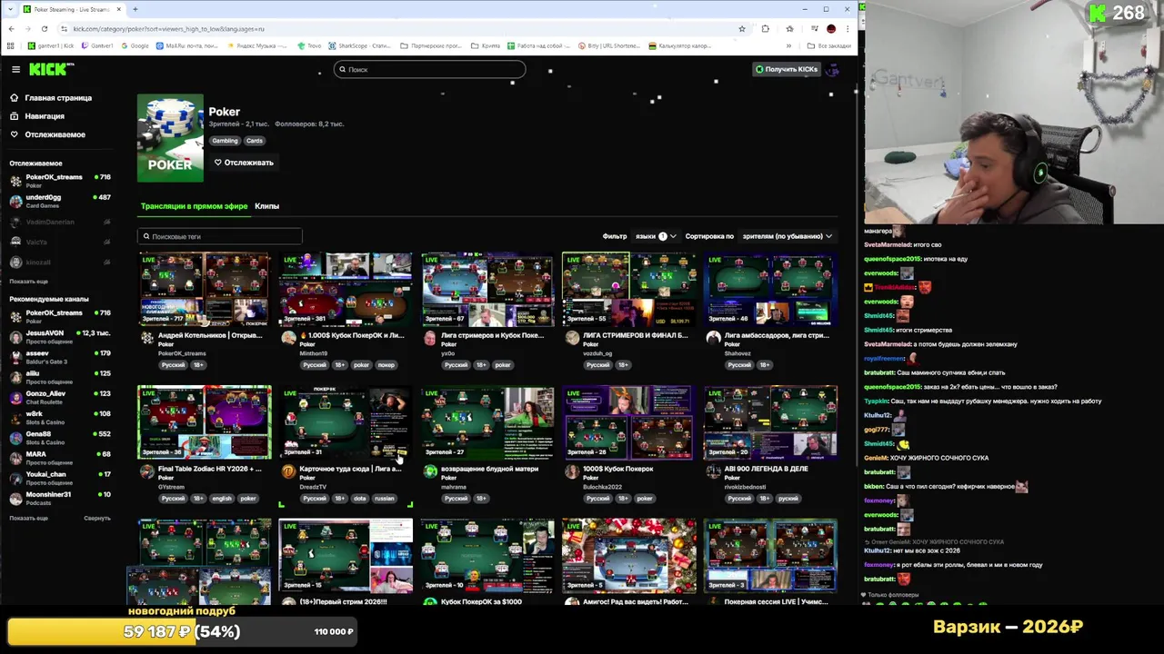This screenshot has height=654, width=1164.
Task: Open the tab search chevron
Action: tap(10, 9)
